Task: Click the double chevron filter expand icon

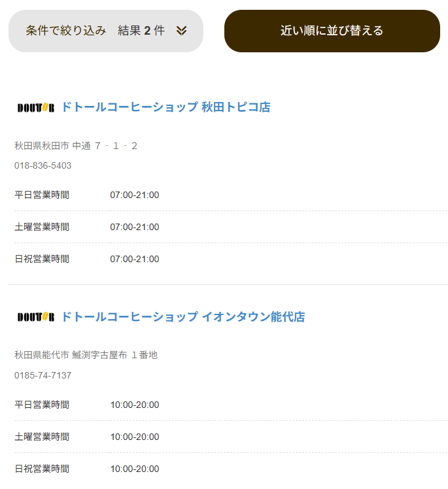Action: coord(182,31)
